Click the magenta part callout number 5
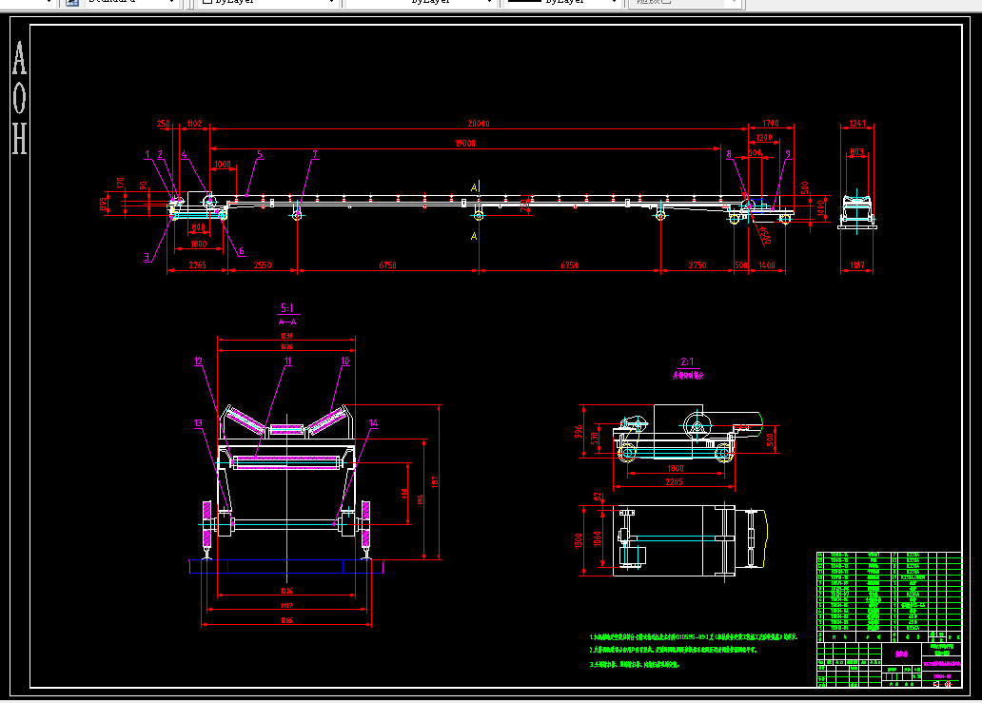 point(259,154)
